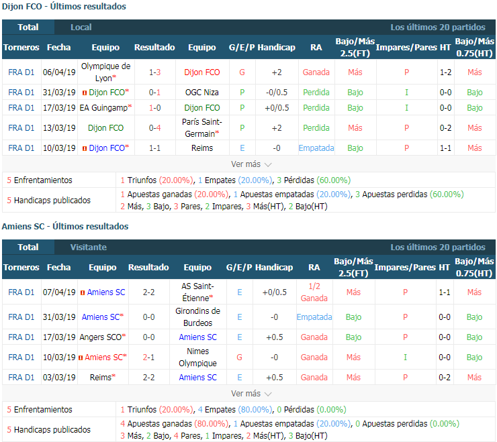Click date 31/03/19 in Amiens SC table
Screen dimensions: 497x442
[x=59, y=317]
